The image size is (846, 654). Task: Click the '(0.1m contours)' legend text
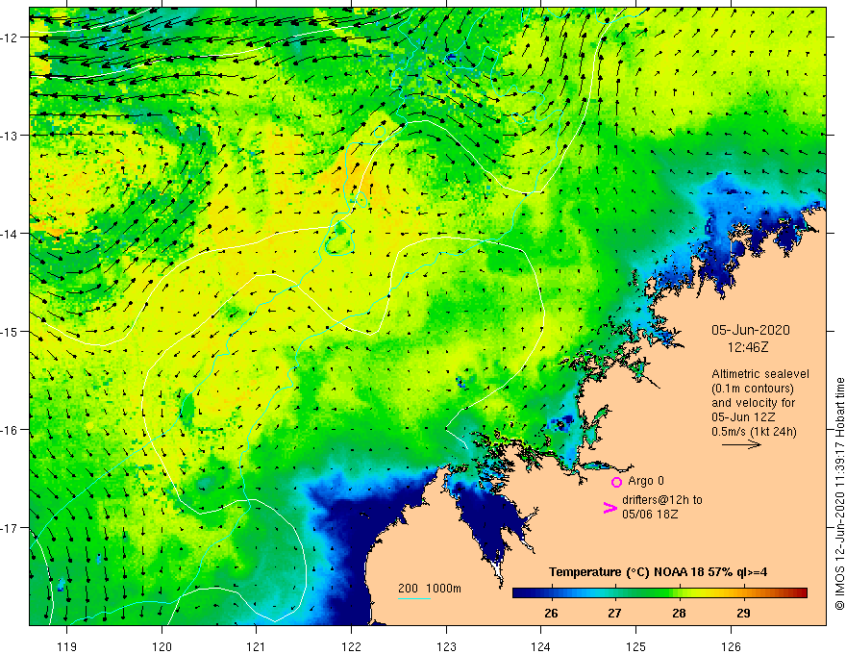coord(753,389)
